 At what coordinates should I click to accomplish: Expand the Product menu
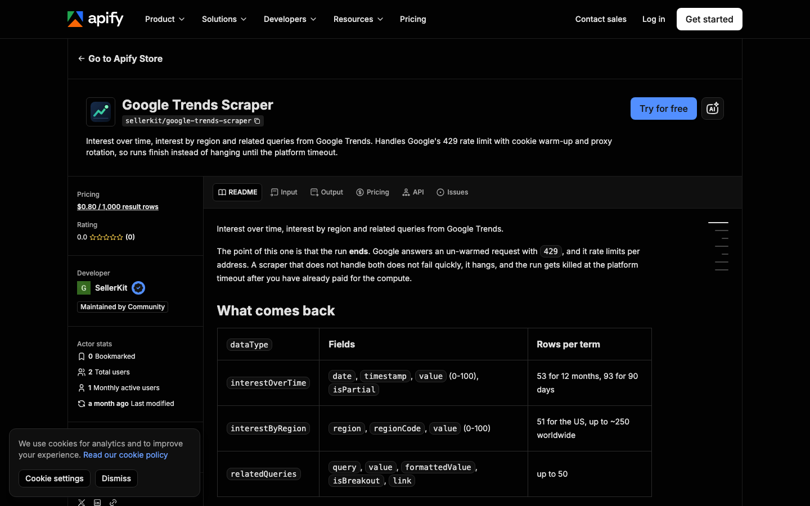[x=165, y=19]
